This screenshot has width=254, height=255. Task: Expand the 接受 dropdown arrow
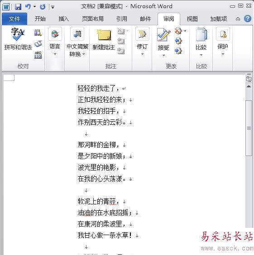(x=163, y=55)
